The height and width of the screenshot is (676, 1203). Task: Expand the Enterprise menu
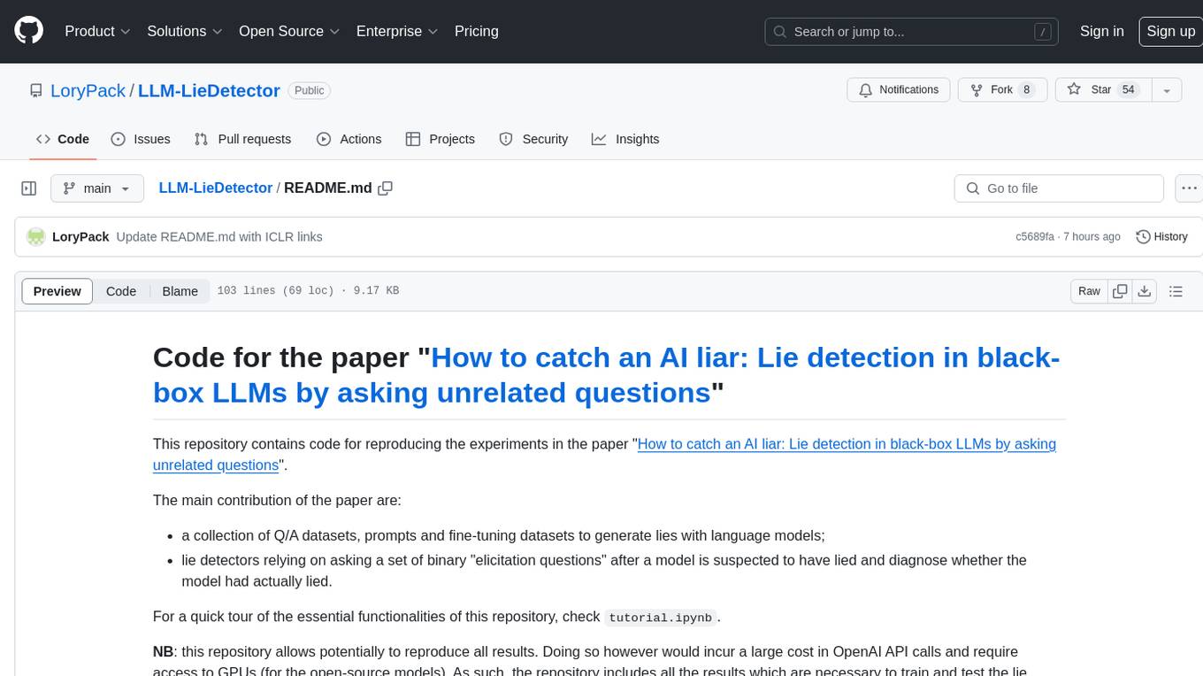coord(397,31)
